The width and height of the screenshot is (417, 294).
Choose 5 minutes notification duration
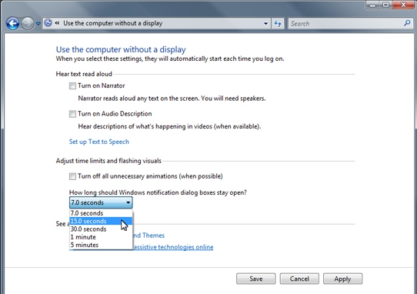point(101,245)
